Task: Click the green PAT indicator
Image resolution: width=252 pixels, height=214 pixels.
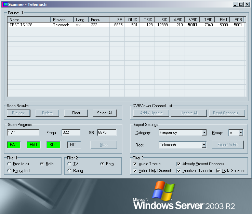Action: click(14, 145)
